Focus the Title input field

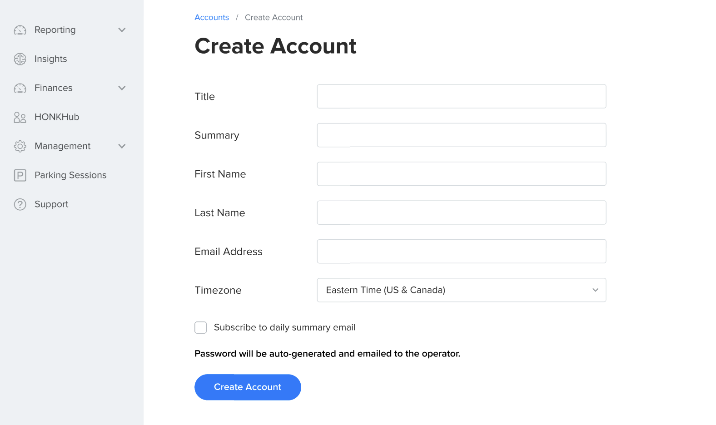tap(461, 96)
